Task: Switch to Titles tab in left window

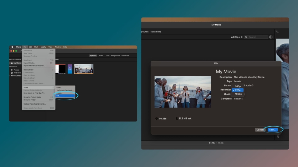Action: [x=107, y=56]
